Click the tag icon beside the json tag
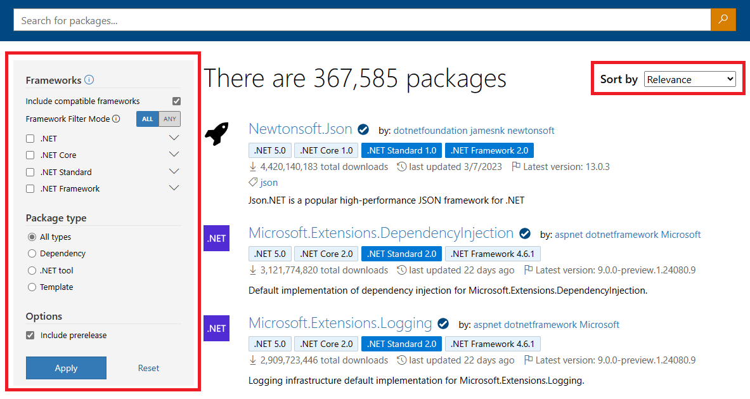Screen dimensions: 750x399 click(253, 182)
